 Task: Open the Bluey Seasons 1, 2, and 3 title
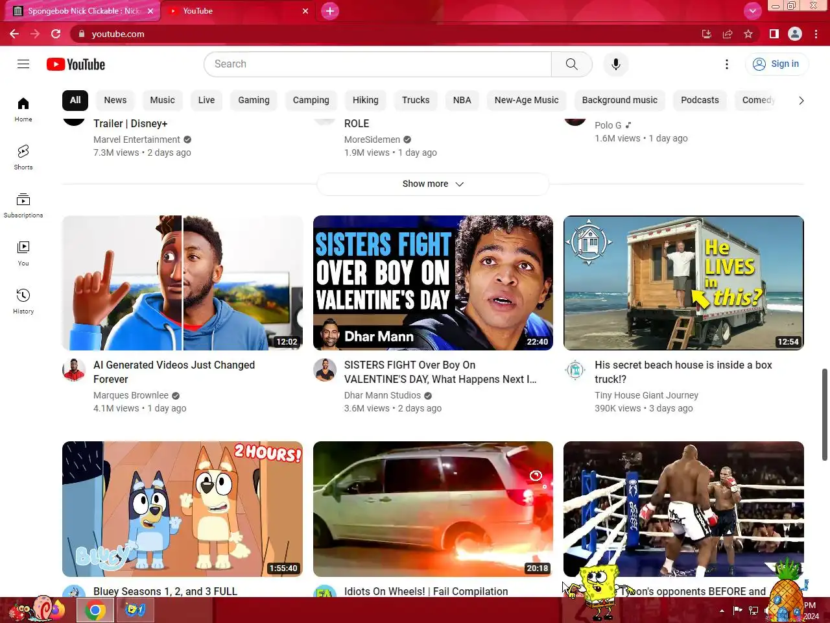pyautogui.click(x=165, y=591)
